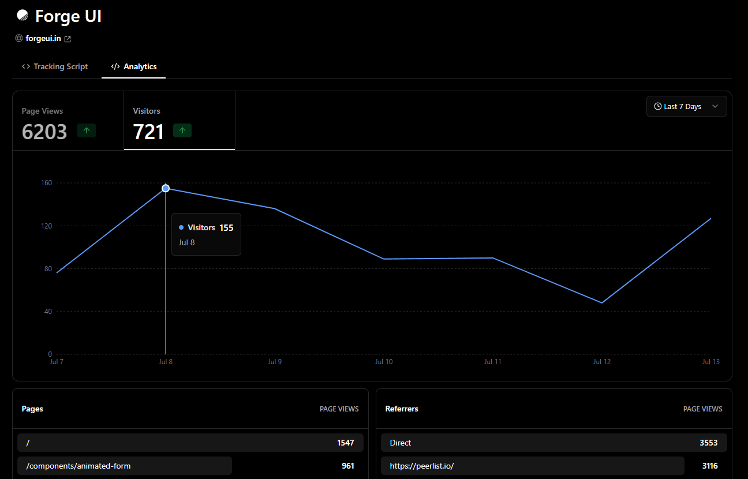This screenshot has width=748, height=479.
Task: Toggle the blue Visitors indicator in the tooltip
Action: pyautogui.click(x=182, y=227)
